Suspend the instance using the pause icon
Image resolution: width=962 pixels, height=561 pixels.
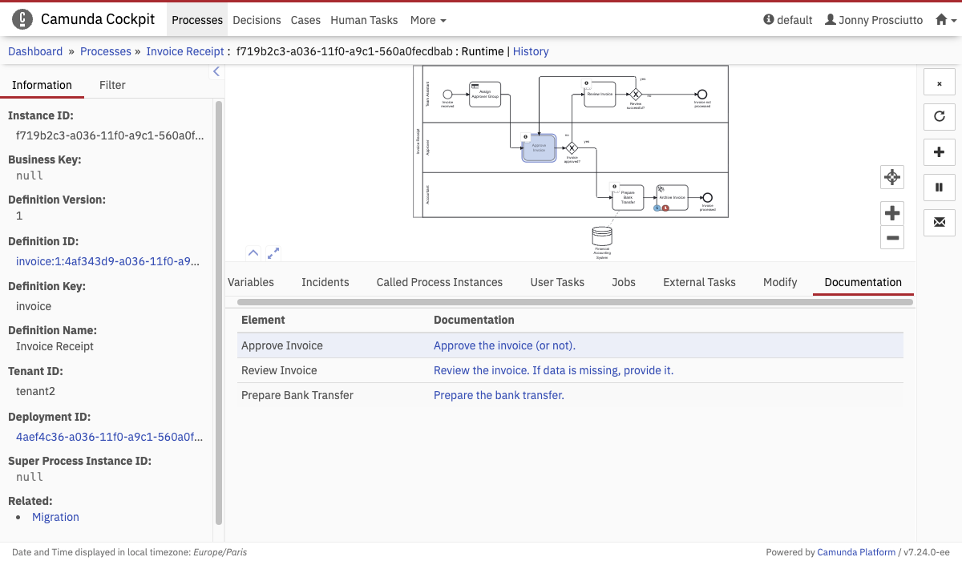pos(939,188)
